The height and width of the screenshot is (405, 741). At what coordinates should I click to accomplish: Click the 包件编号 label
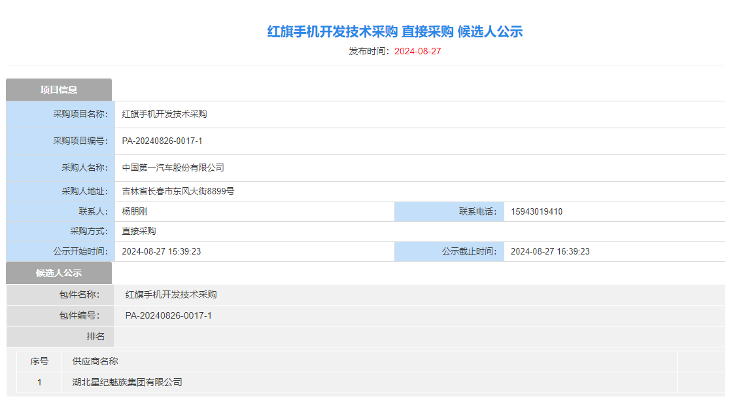click(x=79, y=315)
